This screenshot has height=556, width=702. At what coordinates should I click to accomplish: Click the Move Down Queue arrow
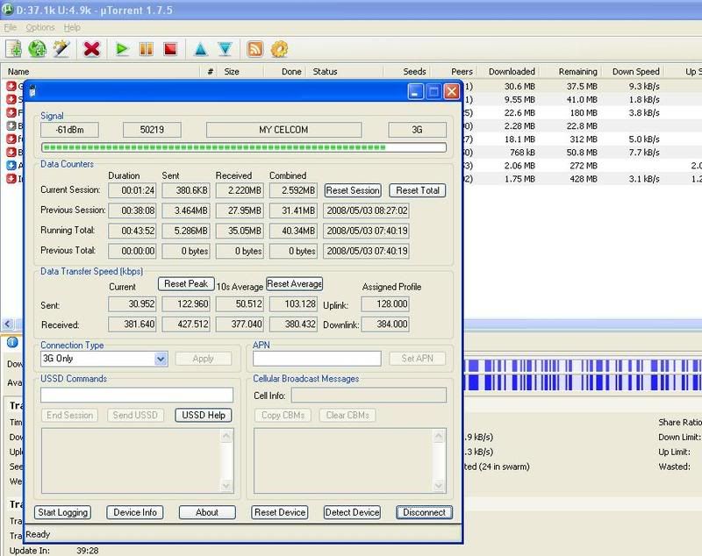coord(225,49)
